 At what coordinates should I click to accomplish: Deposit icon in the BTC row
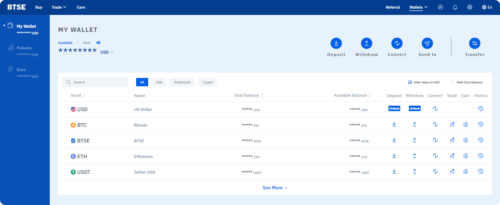[394, 124]
